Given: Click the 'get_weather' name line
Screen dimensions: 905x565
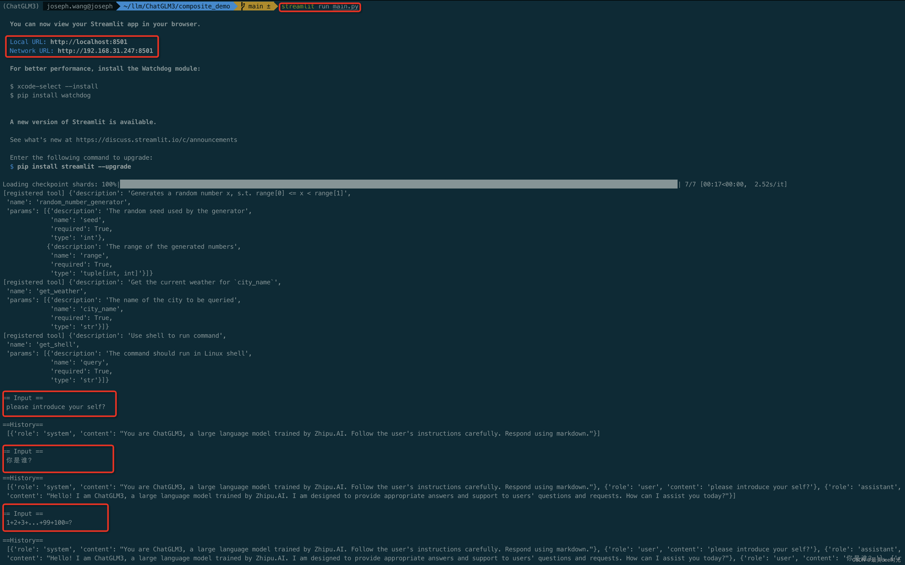Looking at the screenshot, I should pos(47,291).
